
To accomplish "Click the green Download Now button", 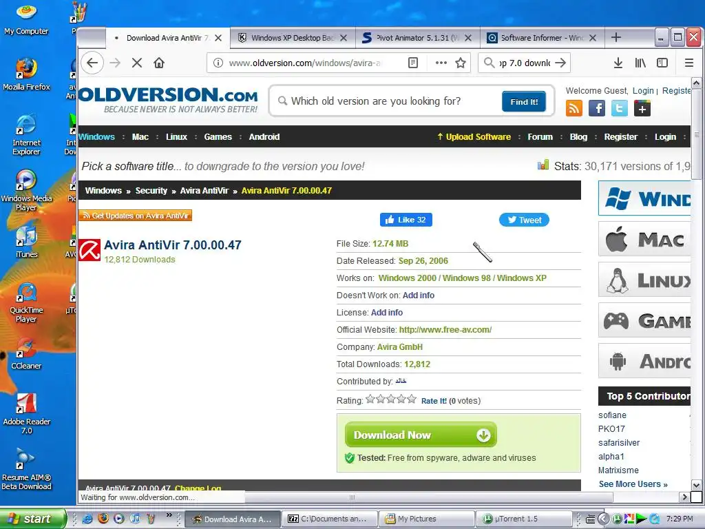I will click(421, 435).
